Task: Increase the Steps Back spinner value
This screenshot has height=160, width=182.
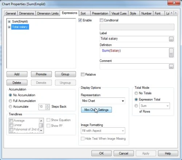Action: [47, 105]
